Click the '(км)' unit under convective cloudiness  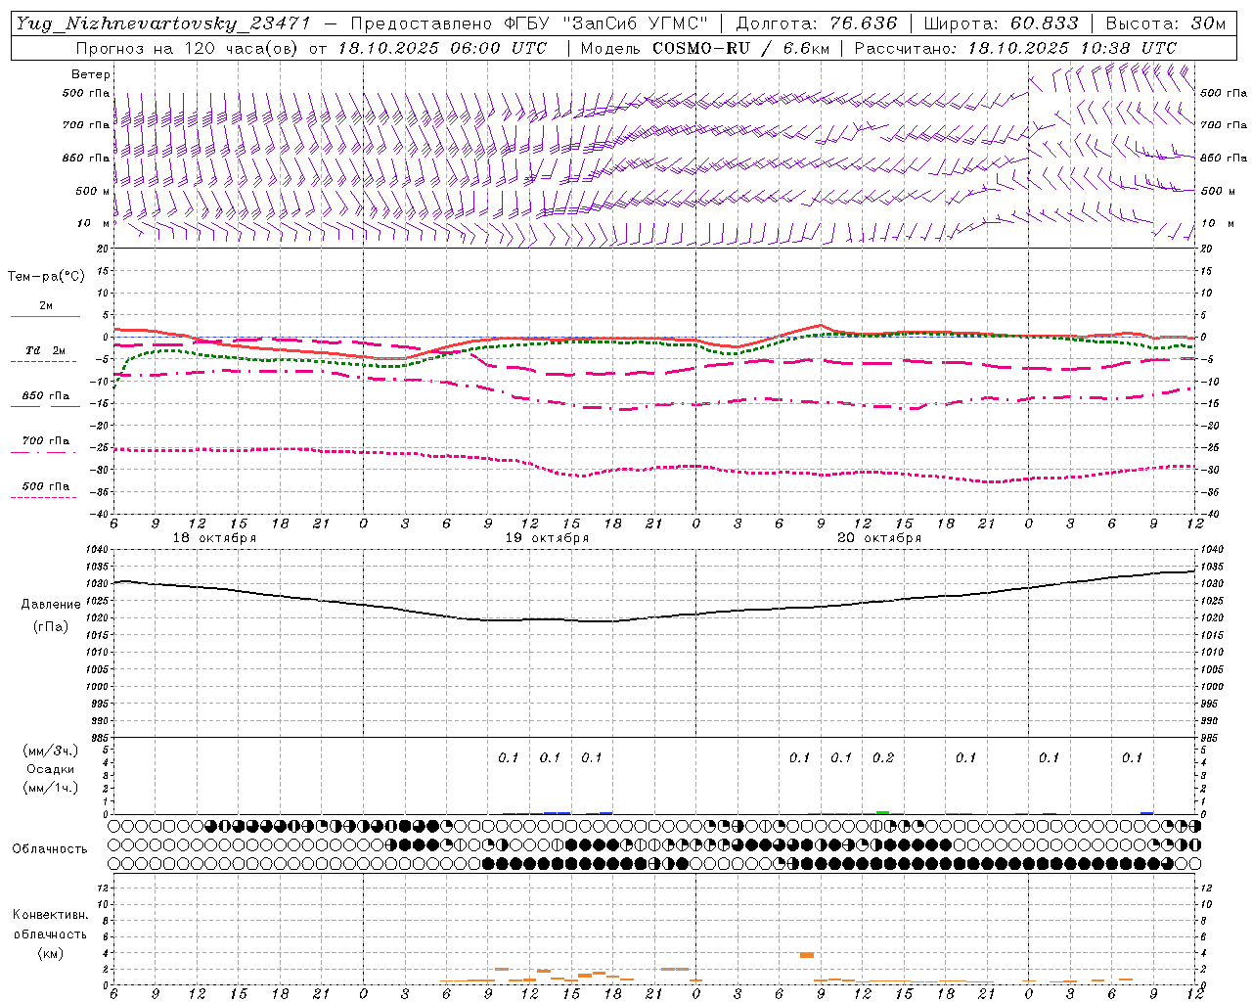(x=50, y=953)
